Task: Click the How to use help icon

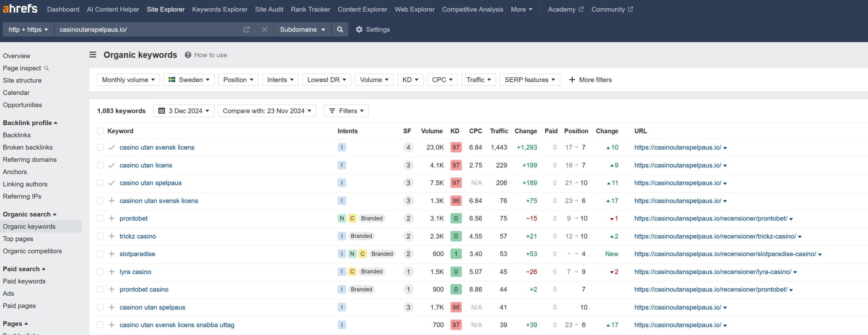Action: click(188, 55)
